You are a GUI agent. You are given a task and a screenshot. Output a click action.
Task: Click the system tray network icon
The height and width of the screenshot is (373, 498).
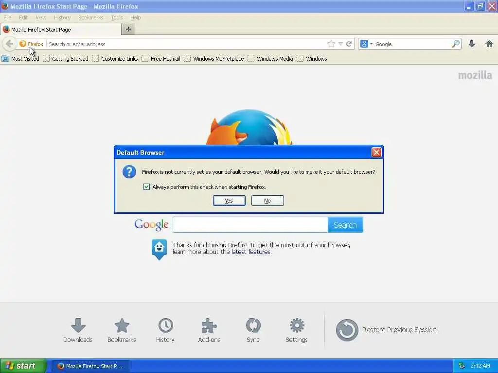click(462, 366)
